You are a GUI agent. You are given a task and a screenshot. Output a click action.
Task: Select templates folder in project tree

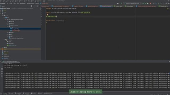pyautogui.click(x=11, y=44)
